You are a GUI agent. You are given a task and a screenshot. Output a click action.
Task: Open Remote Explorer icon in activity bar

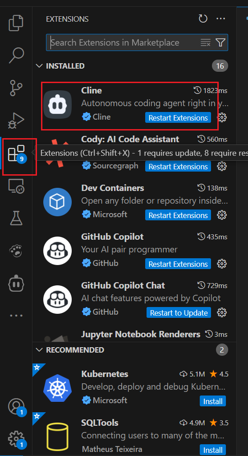(x=16, y=186)
